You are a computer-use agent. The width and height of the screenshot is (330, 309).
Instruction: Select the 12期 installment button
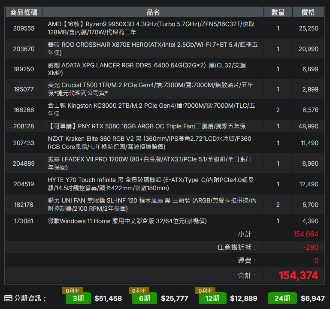pyautogui.click(x=212, y=298)
